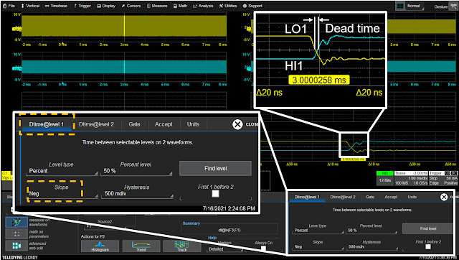Switch to Dtime@level 2 tab in small lower-right dialog

point(343,197)
